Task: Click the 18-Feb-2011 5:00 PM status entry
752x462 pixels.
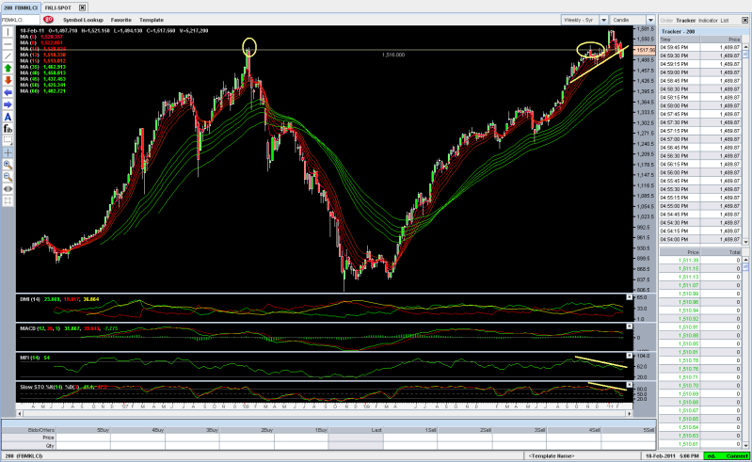Action: pyautogui.click(x=671, y=455)
